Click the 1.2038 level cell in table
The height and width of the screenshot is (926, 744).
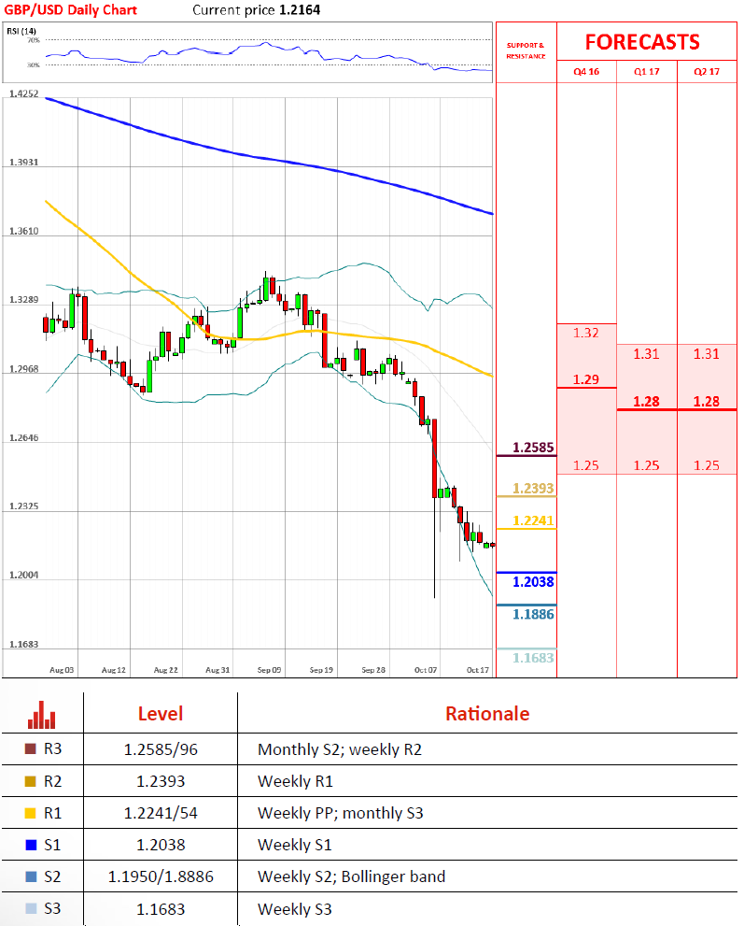[161, 846]
